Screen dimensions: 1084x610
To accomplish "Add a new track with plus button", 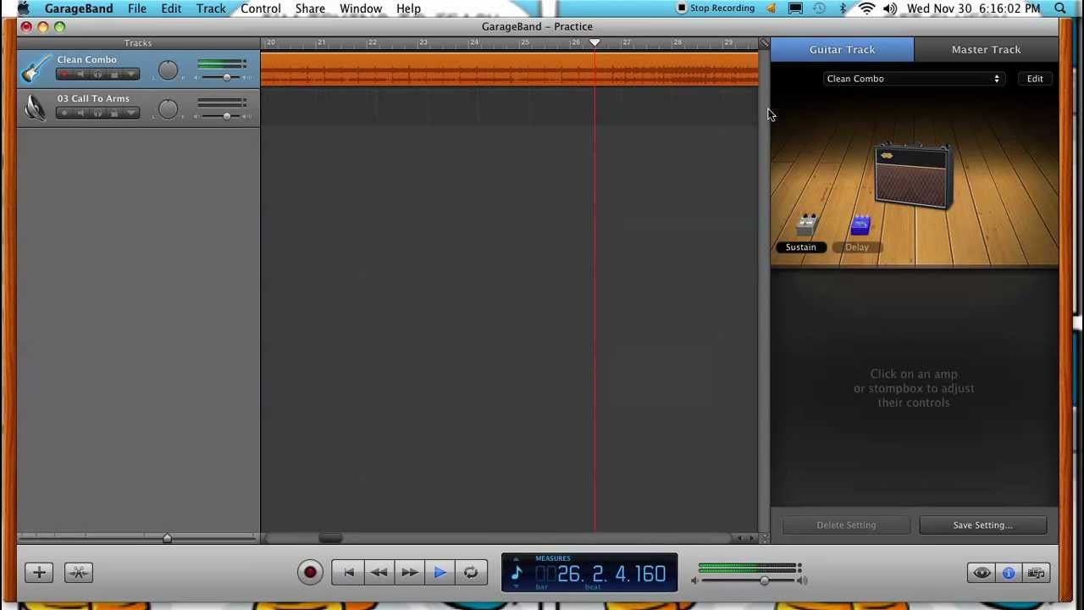I will coord(39,573).
